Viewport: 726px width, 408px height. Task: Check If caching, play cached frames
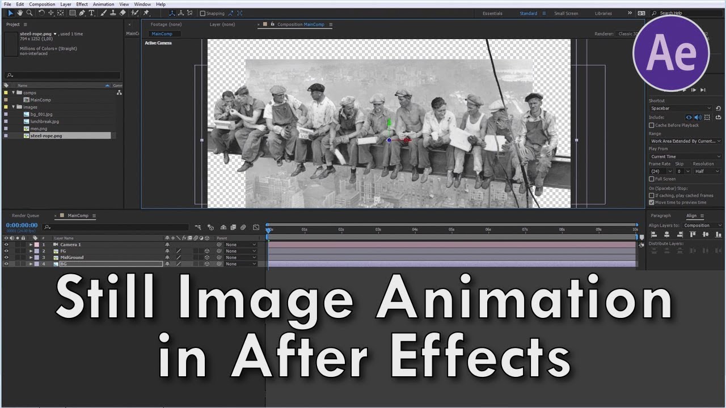(651, 195)
